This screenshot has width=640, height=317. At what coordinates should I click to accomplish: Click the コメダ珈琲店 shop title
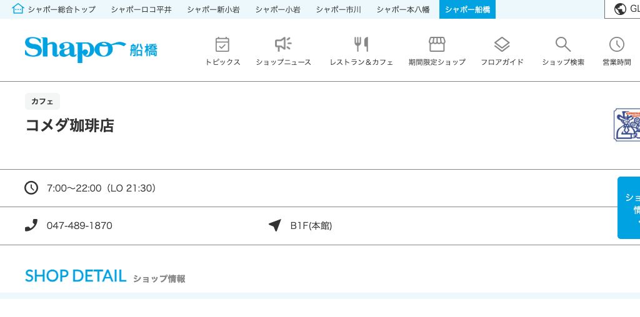coord(69,125)
